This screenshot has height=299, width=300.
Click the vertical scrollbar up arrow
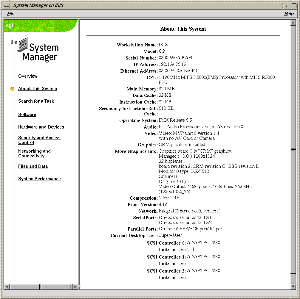tap(293, 23)
